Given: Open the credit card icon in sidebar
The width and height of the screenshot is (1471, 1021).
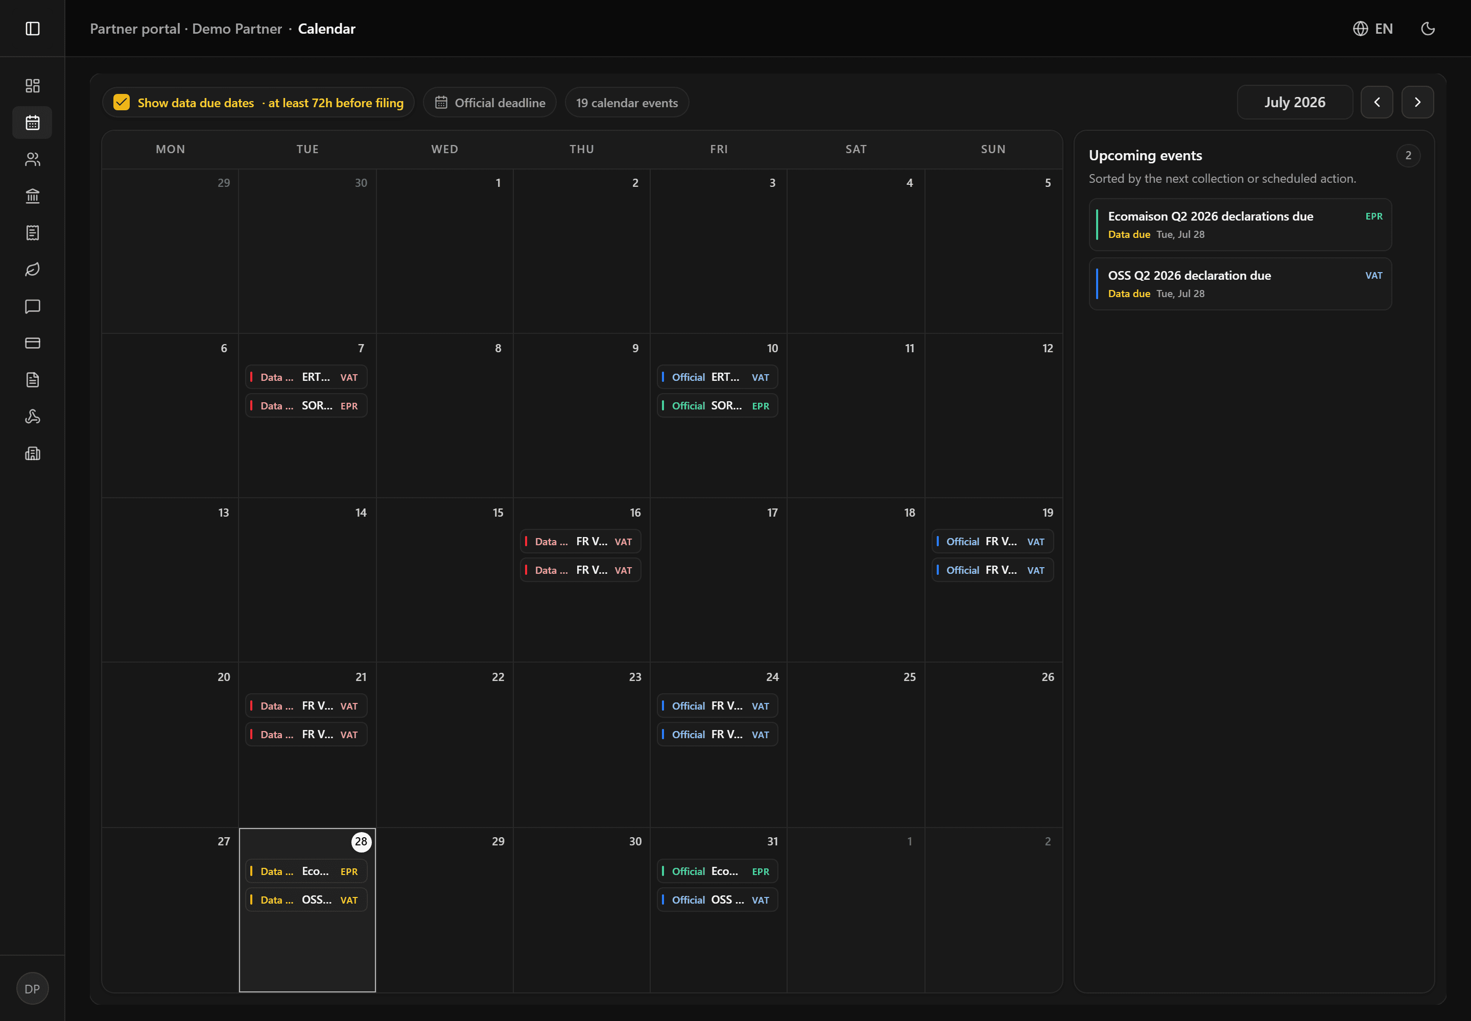Looking at the screenshot, I should click(33, 343).
